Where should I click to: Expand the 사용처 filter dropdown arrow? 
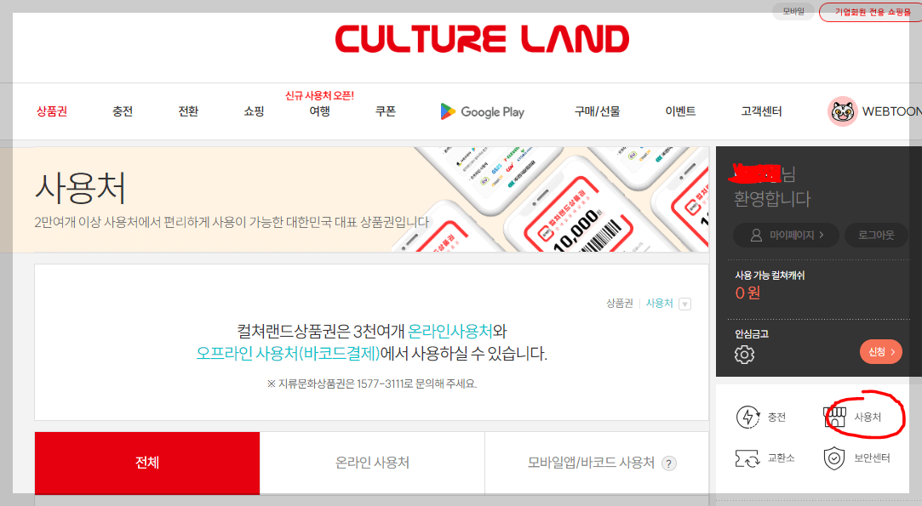pos(686,303)
